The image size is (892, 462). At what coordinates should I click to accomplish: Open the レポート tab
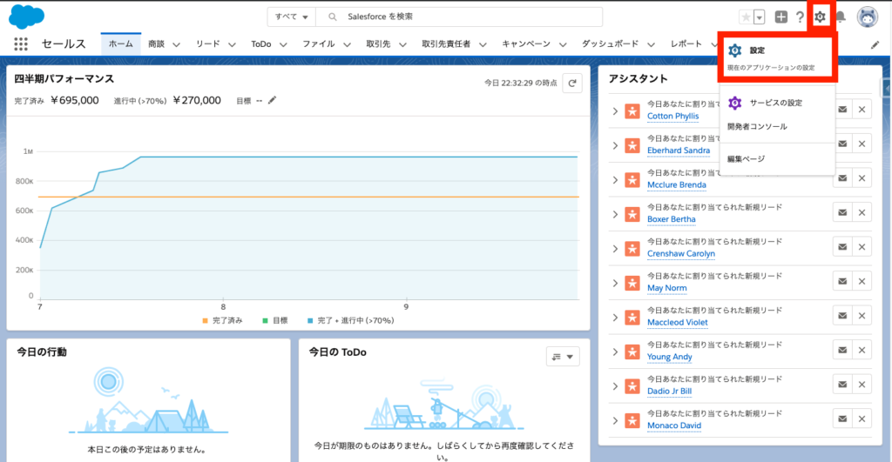[686, 44]
